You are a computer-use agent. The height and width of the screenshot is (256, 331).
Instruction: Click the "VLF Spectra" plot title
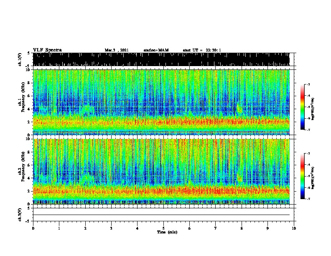coord(47,50)
